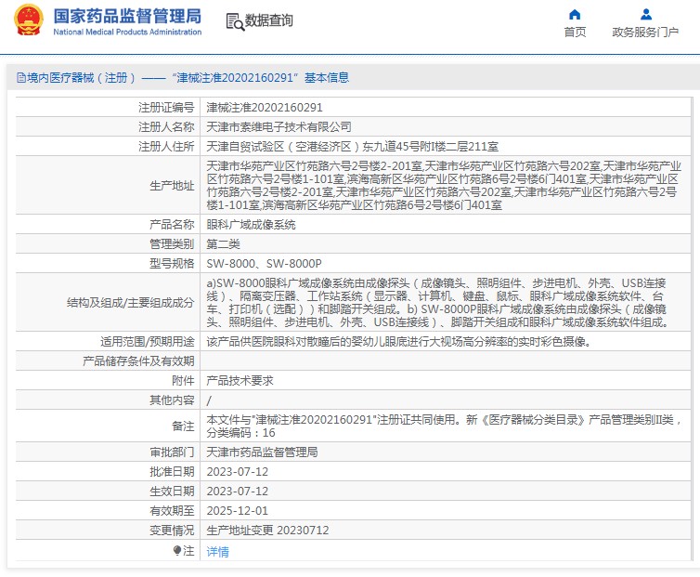Viewport: 700px width, 577px height.
Task: Select registration number 津械注准20202160291 cell
Action: pos(264,108)
